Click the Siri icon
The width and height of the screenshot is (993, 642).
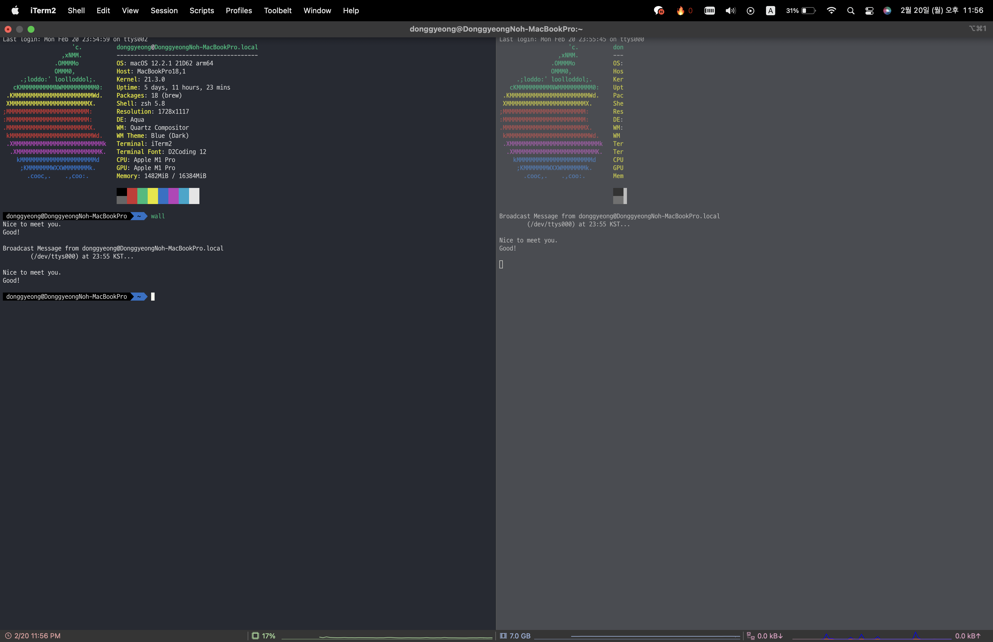[887, 10]
